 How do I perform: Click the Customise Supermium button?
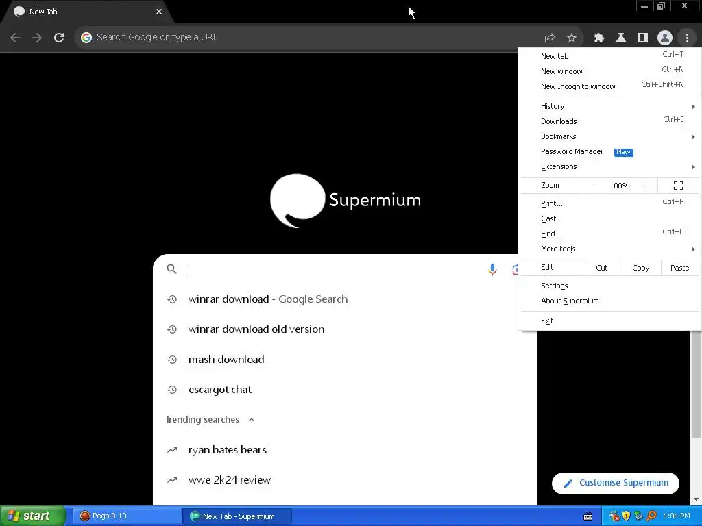(x=616, y=483)
